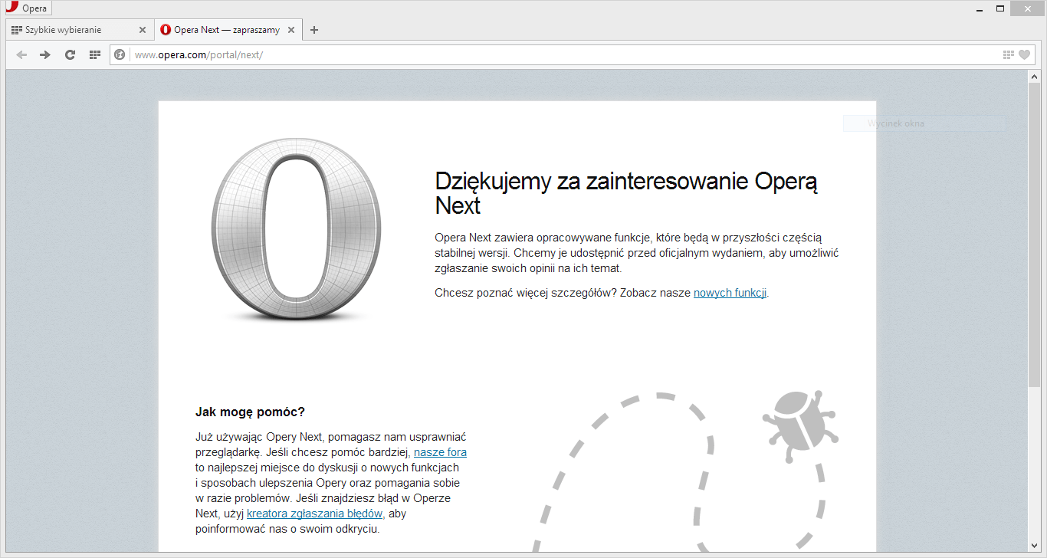The height and width of the screenshot is (558, 1047).
Task: Open the nasze fora link
Action: pyautogui.click(x=440, y=452)
